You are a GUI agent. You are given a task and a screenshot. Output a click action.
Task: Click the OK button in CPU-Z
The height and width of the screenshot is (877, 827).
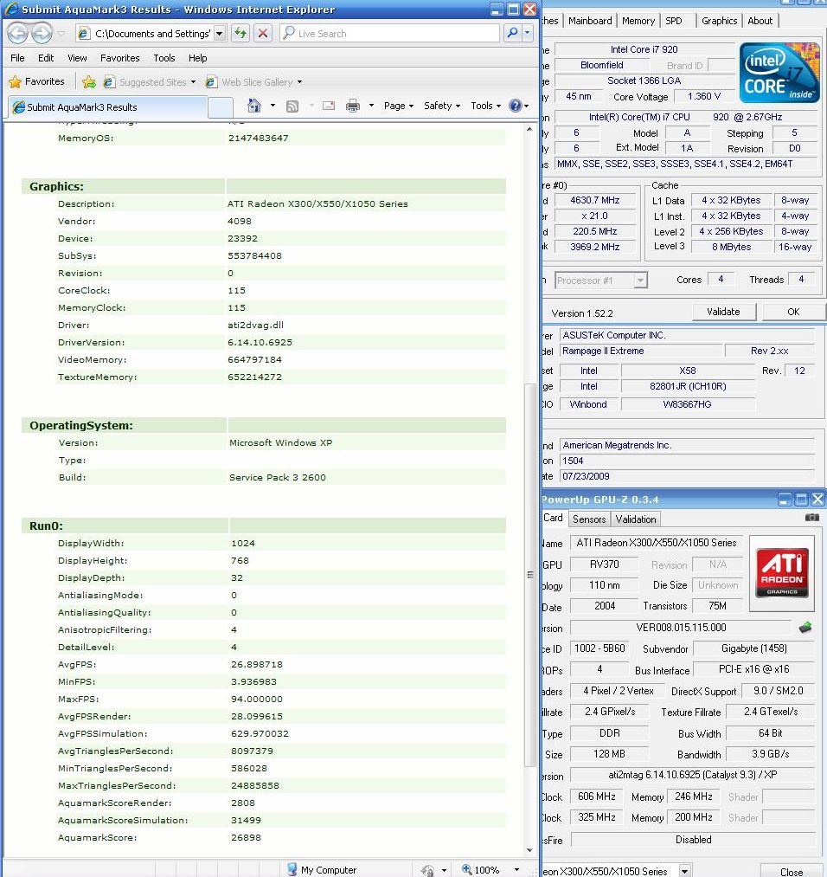coord(793,312)
